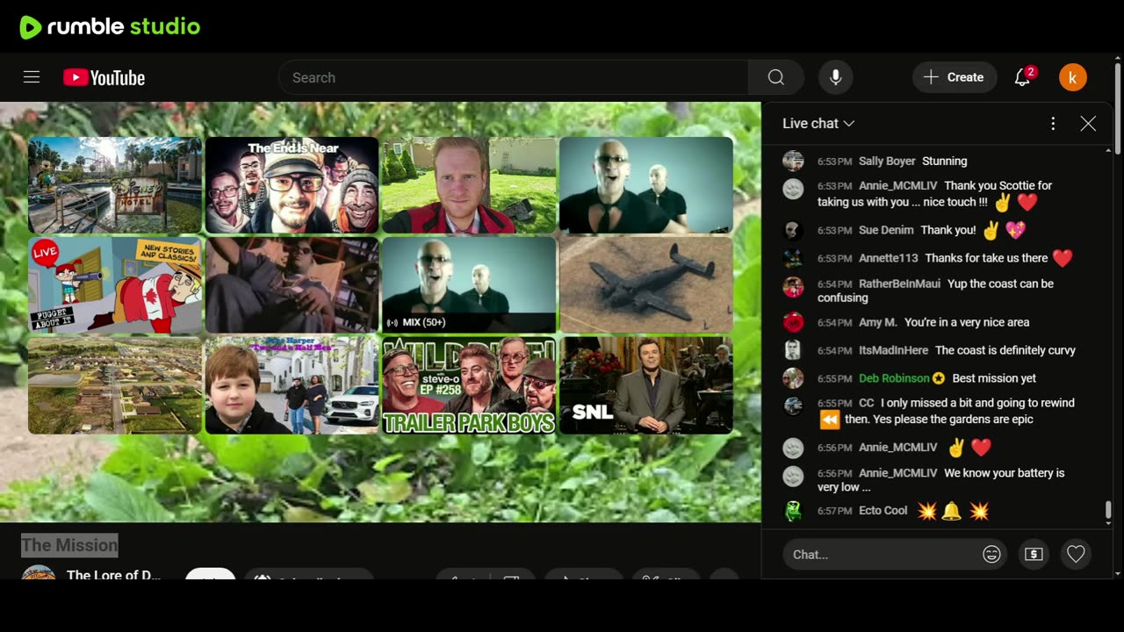View Annette113's chat avatar
Screen dimensions: 1124x632
tap(793, 258)
